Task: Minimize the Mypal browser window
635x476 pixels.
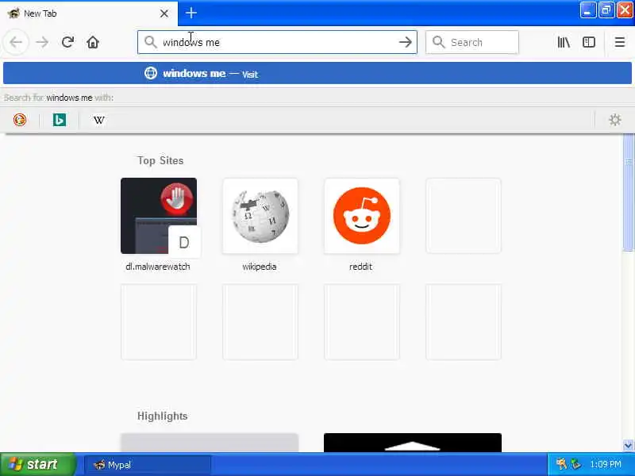Action: 587,10
